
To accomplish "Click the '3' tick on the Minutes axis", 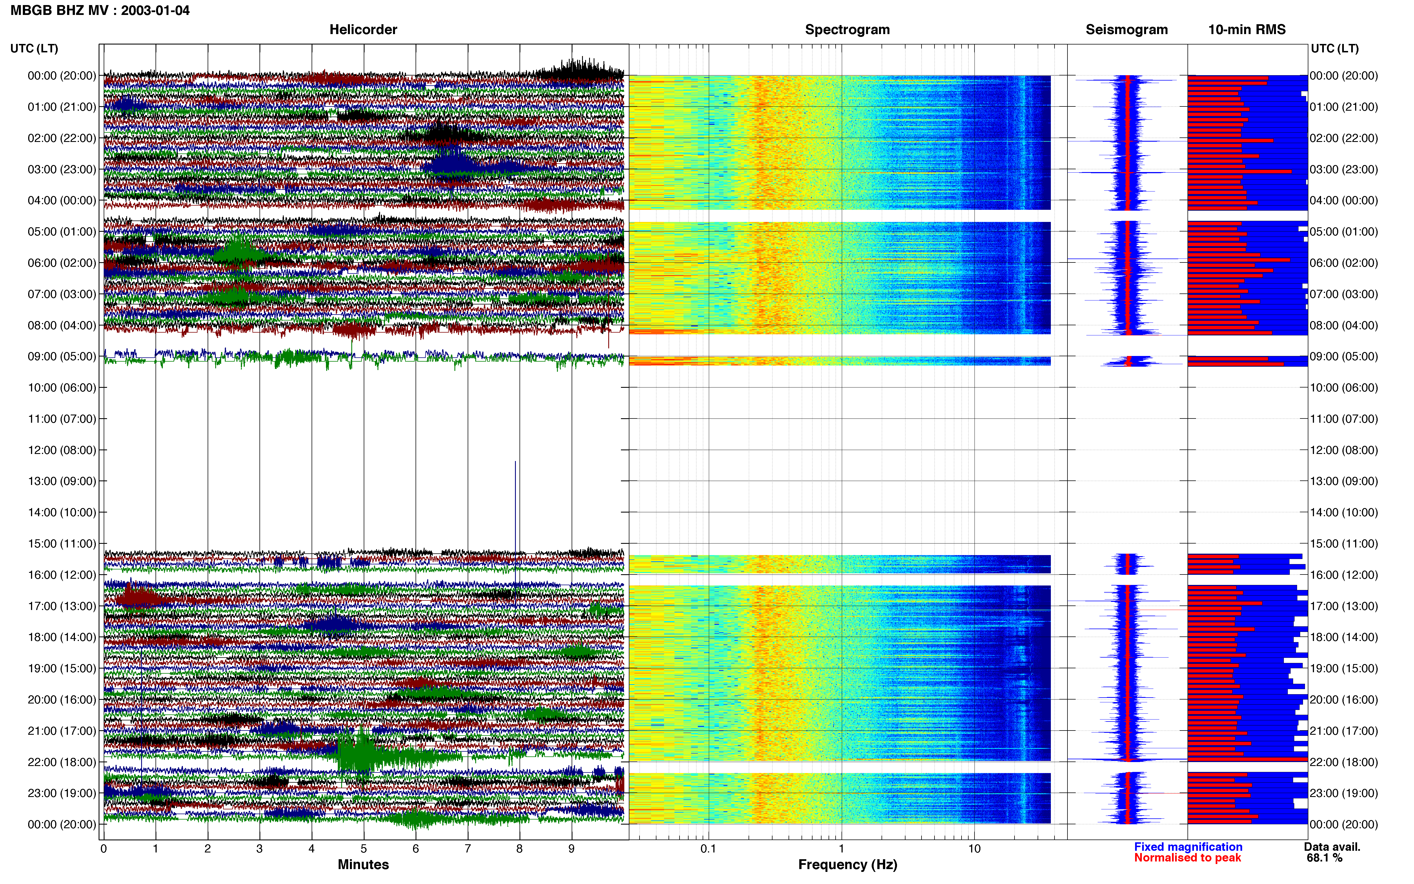I will pyautogui.click(x=260, y=849).
